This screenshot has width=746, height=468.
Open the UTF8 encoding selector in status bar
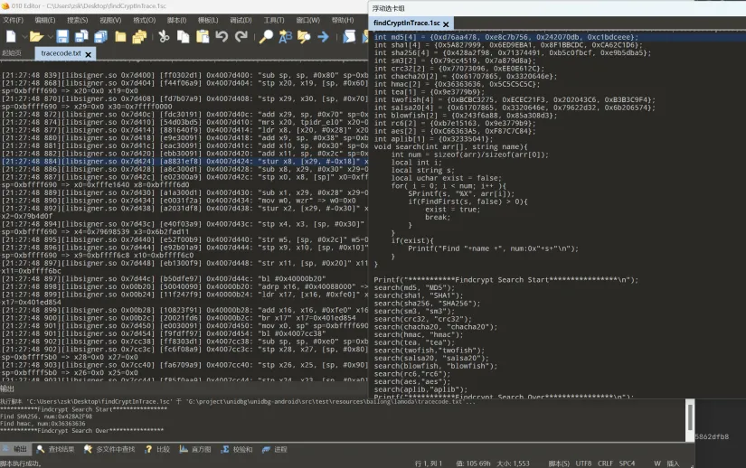(x=583, y=463)
